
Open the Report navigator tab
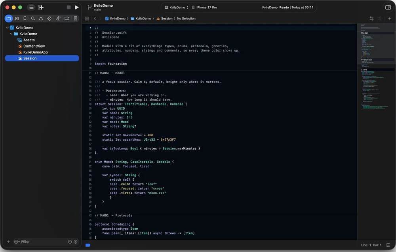pos(76,19)
